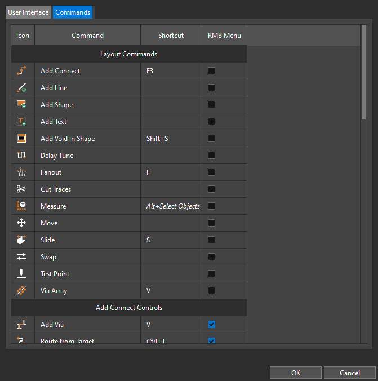The image size is (378, 381).
Task: Click the V shortcut cell for Via Array
Action: [171, 291]
